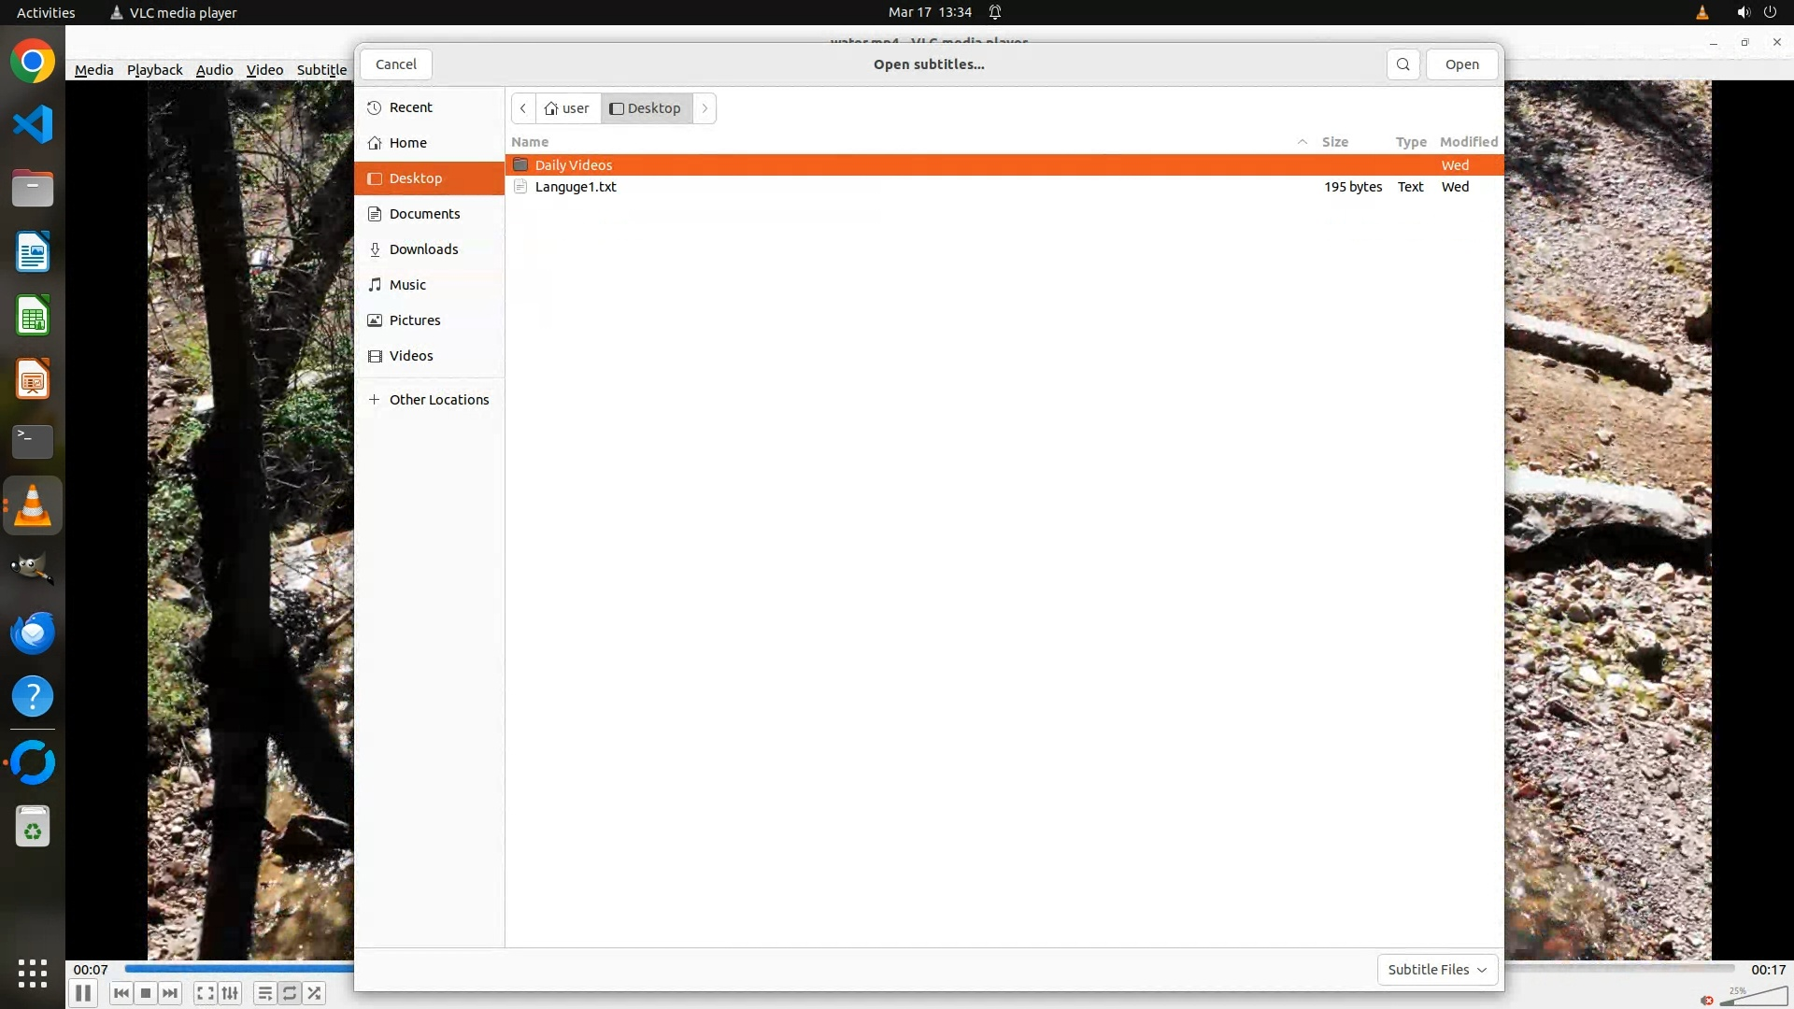The height and width of the screenshot is (1009, 1794).
Task: Go to previous media icon
Action: pyautogui.click(x=121, y=993)
